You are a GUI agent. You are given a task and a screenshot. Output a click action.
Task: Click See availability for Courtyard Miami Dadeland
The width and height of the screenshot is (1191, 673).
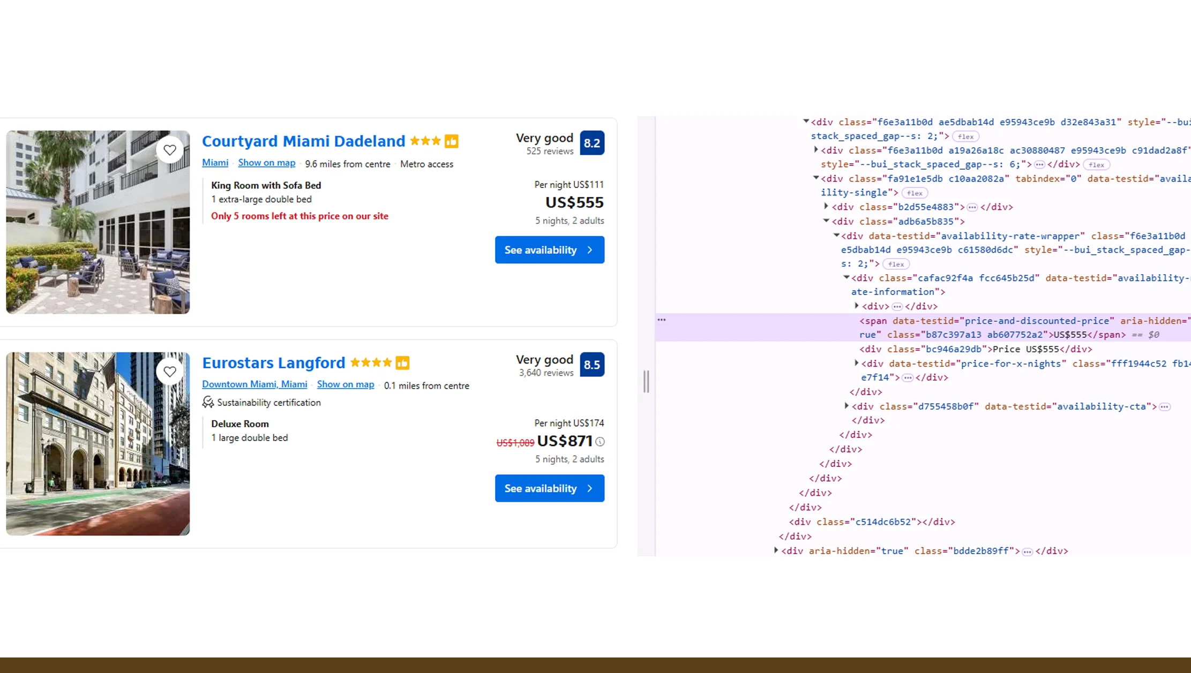point(549,249)
